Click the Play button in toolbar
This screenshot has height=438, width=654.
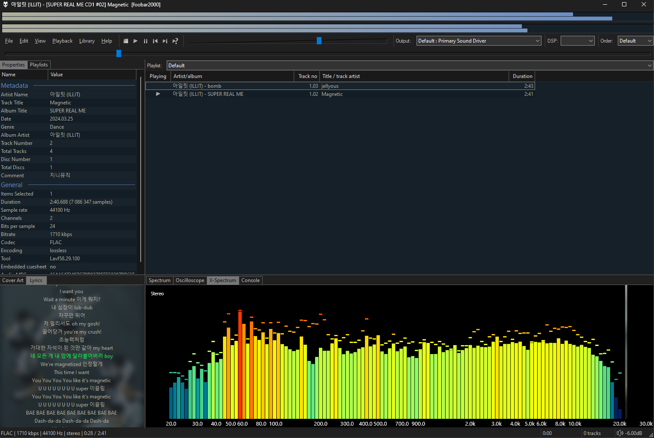click(x=136, y=41)
